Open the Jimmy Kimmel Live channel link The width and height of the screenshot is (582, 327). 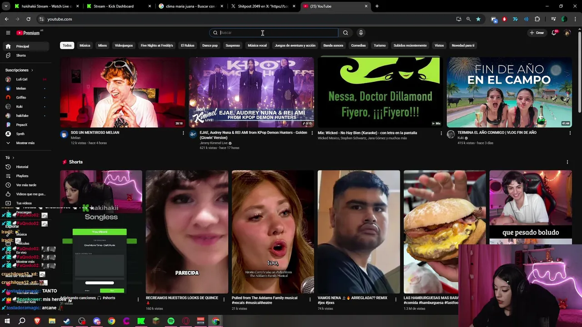[x=214, y=143]
